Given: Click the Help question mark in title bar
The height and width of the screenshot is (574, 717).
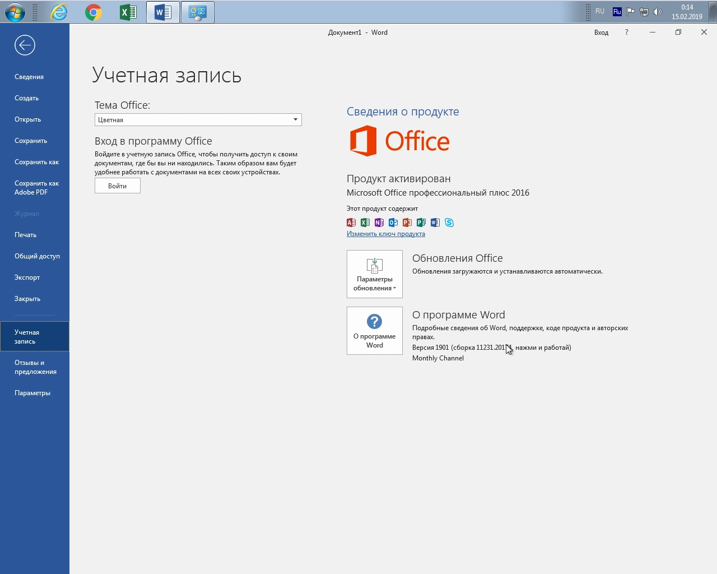Looking at the screenshot, I should point(626,33).
